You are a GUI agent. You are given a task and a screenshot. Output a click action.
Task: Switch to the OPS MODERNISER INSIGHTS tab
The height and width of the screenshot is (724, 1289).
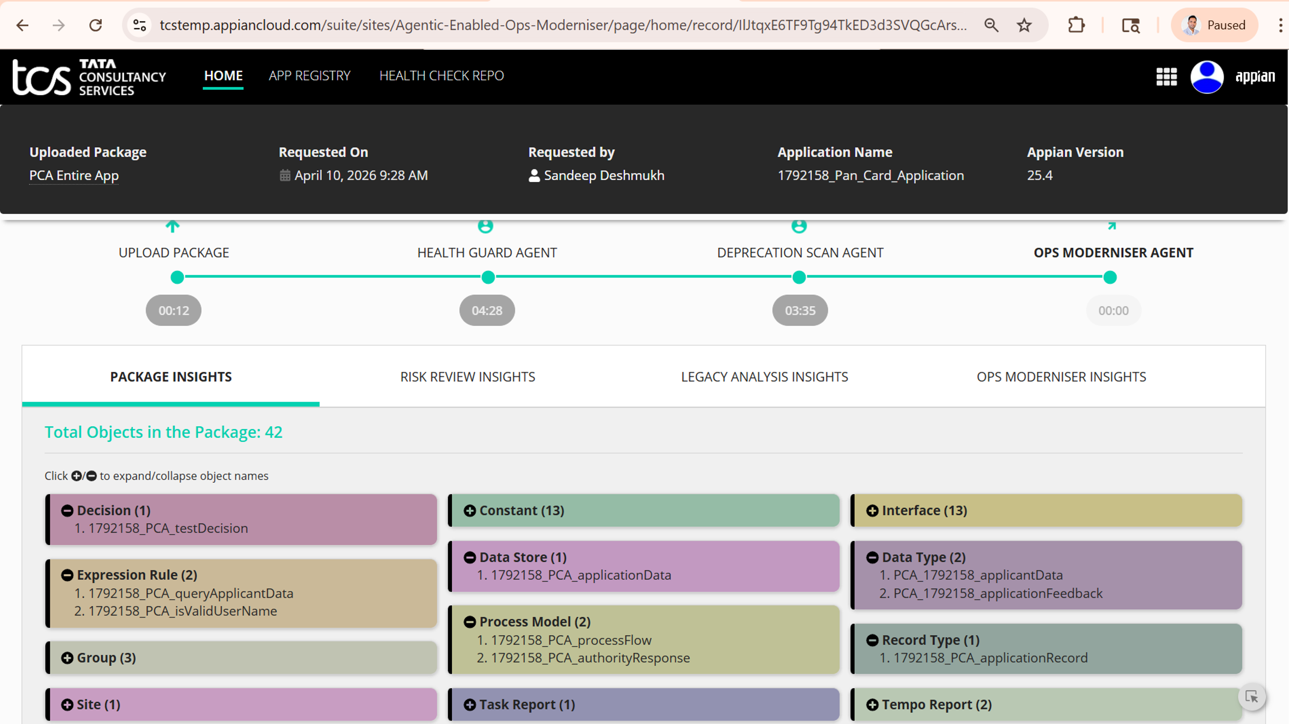click(1061, 376)
